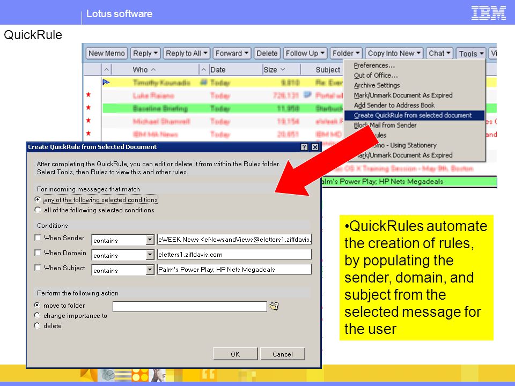Expand the Reply to All dropdown
This screenshot has width=515, height=386.
coord(205,53)
